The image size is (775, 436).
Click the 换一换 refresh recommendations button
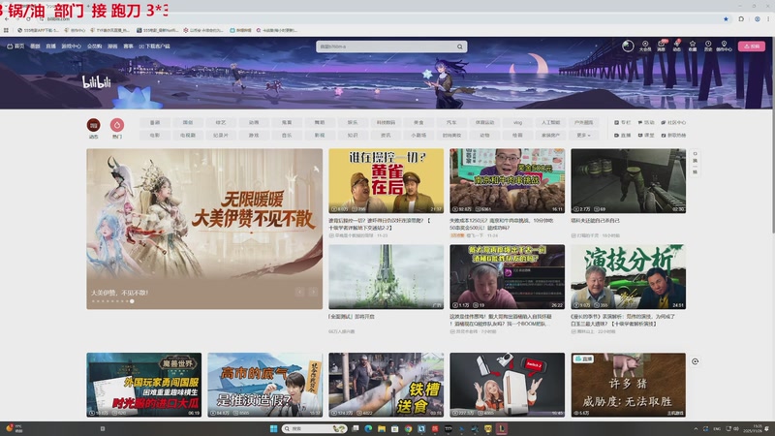(x=695, y=163)
